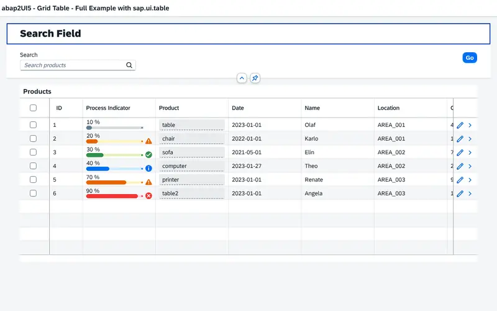The height and width of the screenshot is (311, 497).
Task: Click the Go button
Action: pos(470,58)
